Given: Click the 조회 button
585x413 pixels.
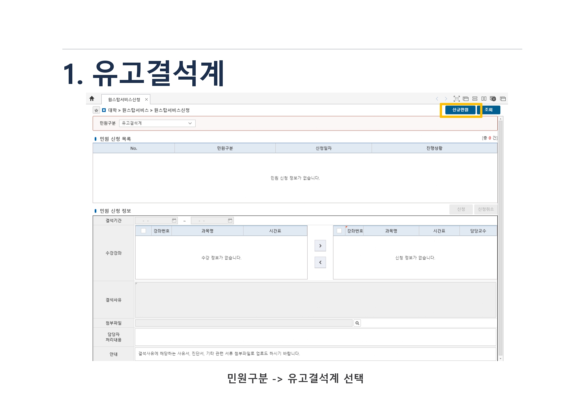Looking at the screenshot, I should pos(489,110).
